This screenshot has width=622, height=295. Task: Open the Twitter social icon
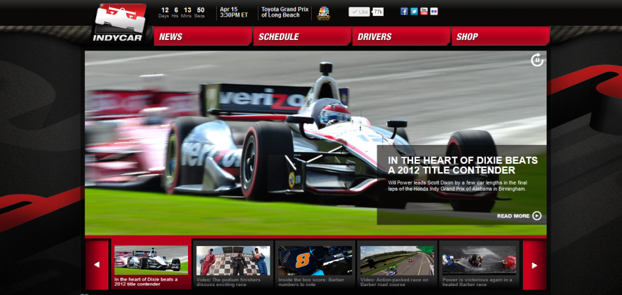tap(414, 12)
